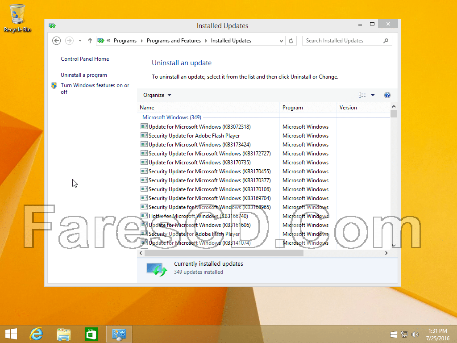Sort by the Version column header

[x=363, y=108]
